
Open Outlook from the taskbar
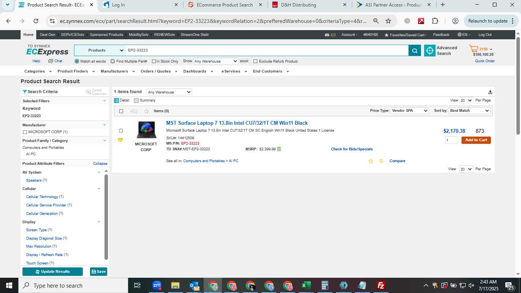194,285
